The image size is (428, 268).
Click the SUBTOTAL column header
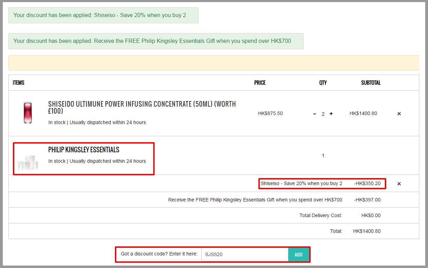click(x=371, y=83)
